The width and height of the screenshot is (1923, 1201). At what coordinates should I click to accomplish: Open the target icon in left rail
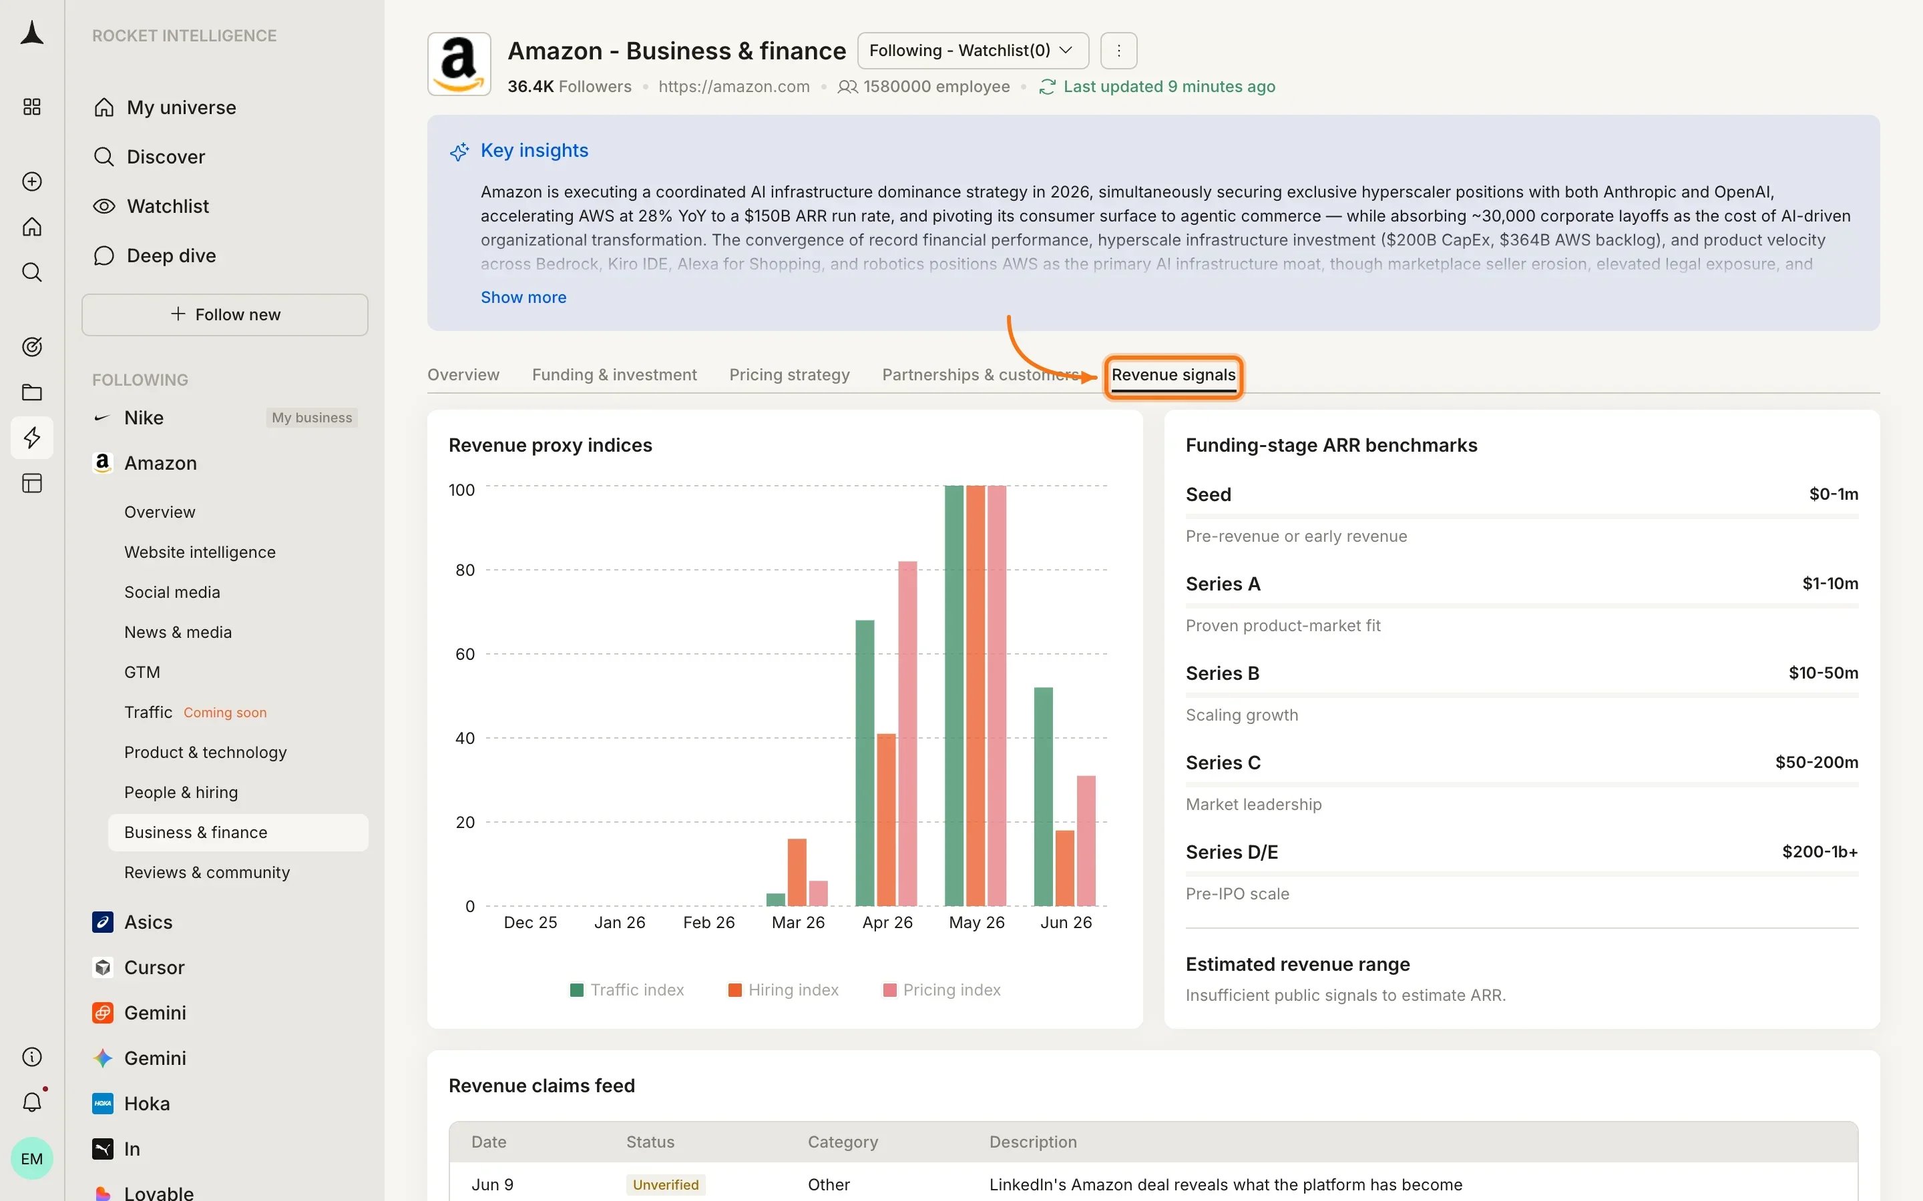32,346
